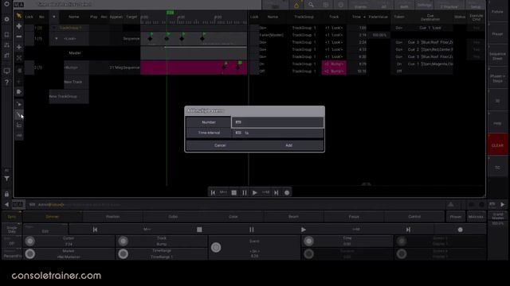The height and width of the screenshot is (286, 510).
Task: Click the left arrow beside command line
Action: pos(6,205)
